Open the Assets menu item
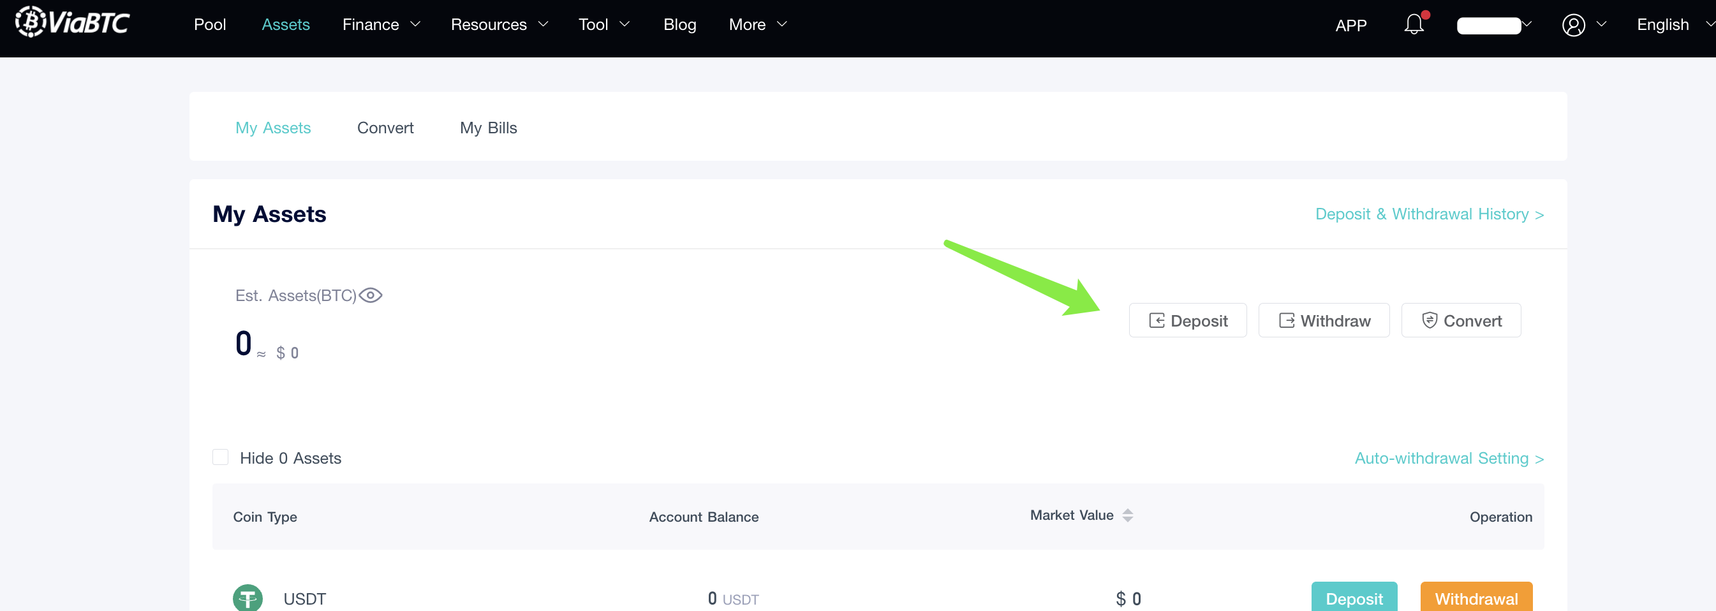Screen dimensions: 1716x611 click(286, 25)
